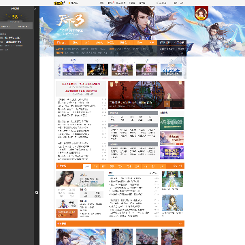The width and height of the screenshot is (245, 245).
Task: Open the first featured thumbnail with the blue sky character
Action: tap(73, 69)
